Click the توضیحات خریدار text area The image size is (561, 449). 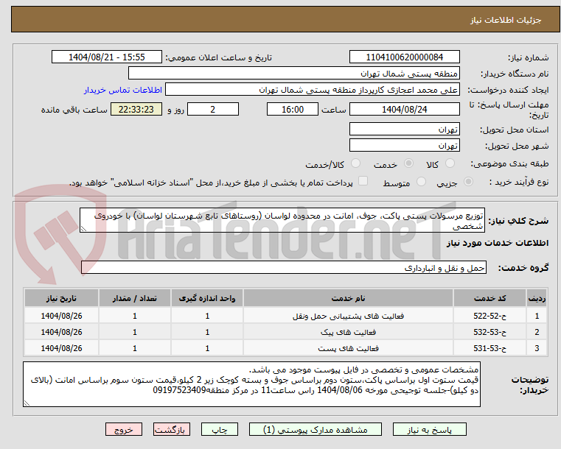[251, 384]
